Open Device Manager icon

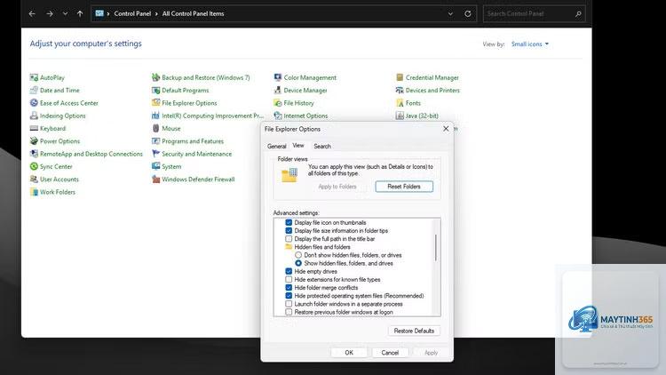pos(278,90)
